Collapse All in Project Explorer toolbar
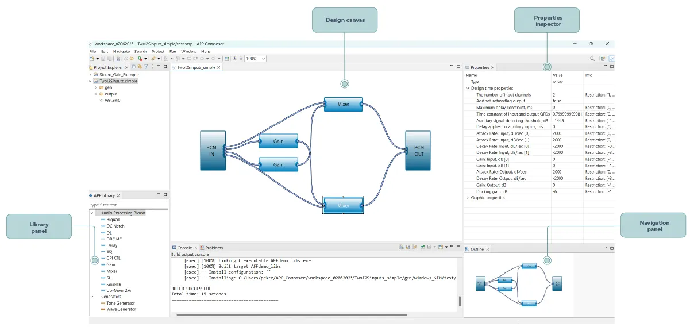Viewport: 690px width, 334px height. click(133, 67)
